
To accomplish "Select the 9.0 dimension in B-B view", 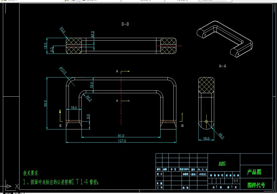I will pyautogui.click(x=52, y=49).
